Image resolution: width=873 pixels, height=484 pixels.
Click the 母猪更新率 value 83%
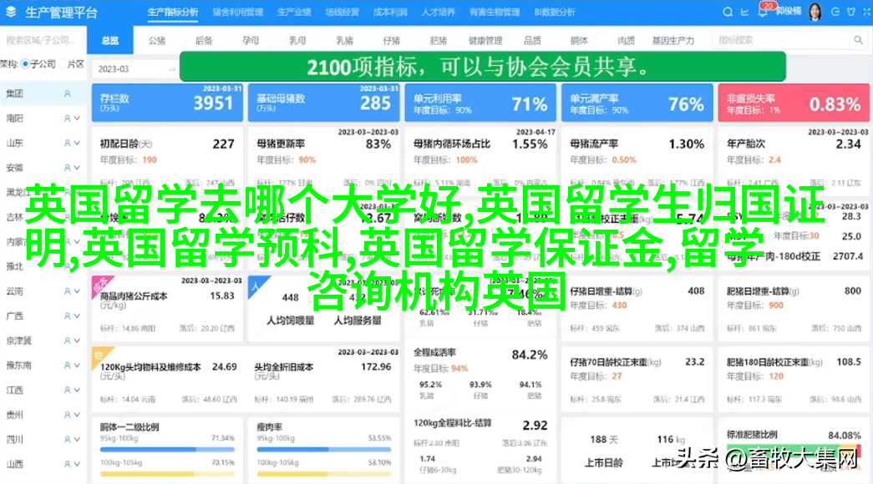pyautogui.click(x=378, y=144)
